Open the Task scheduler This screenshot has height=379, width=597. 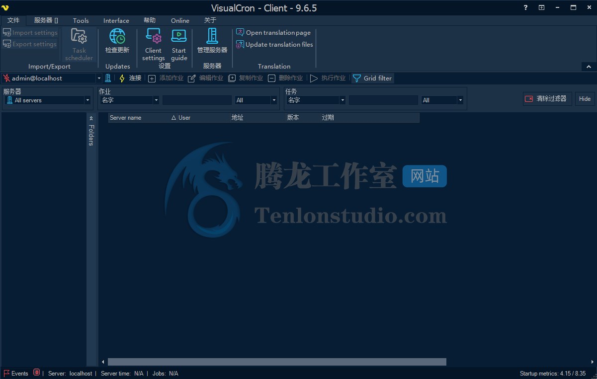point(79,45)
